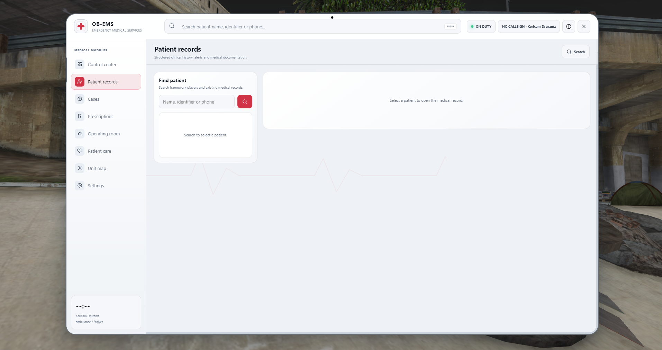Click the Operating room icon
Viewport: 662px width, 350px height.
[x=80, y=134]
